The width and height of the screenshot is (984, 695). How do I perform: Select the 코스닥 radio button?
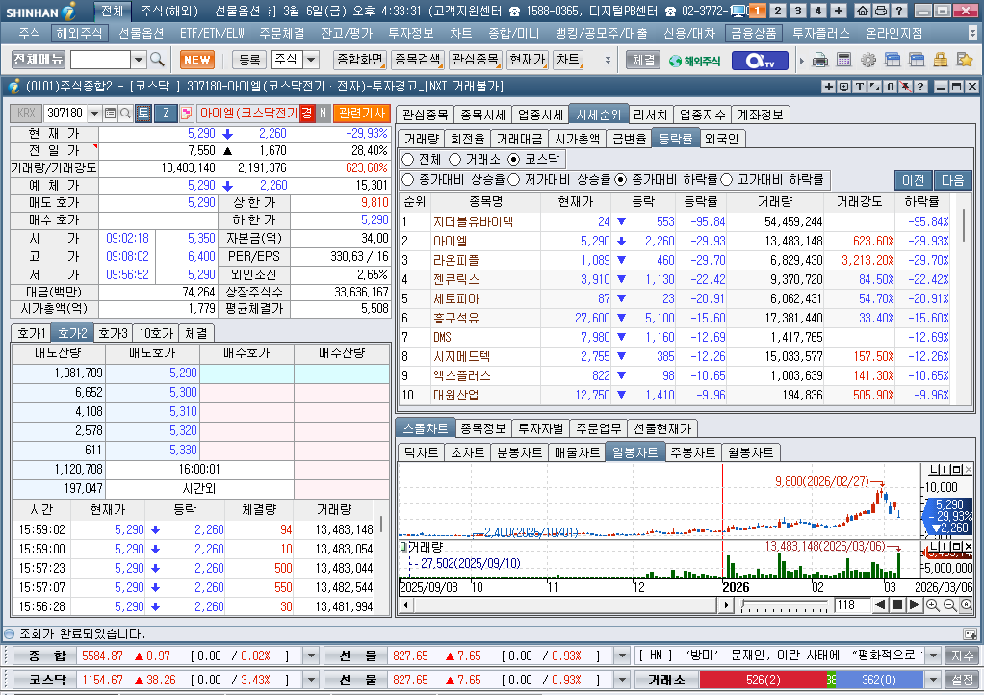coord(514,160)
